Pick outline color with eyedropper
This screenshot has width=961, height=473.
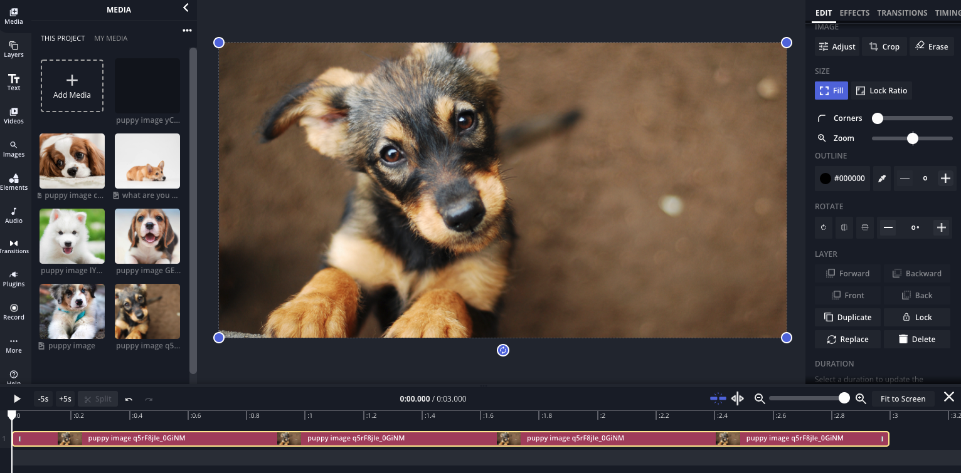pyautogui.click(x=882, y=179)
